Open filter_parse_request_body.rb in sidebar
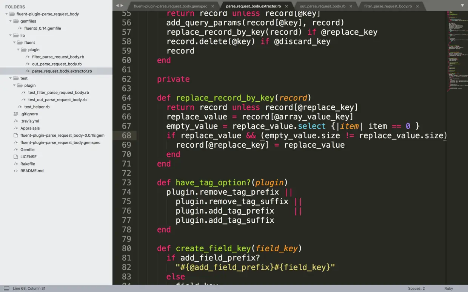The image size is (468, 292). point(58,57)
